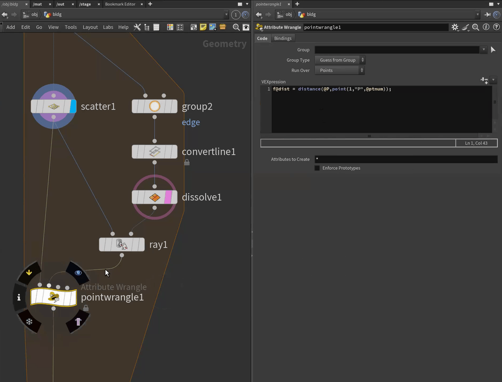The image size is (502, 382).
Task: Toggle the blue display flag on scatter1
Action: (x=73, y=106)
